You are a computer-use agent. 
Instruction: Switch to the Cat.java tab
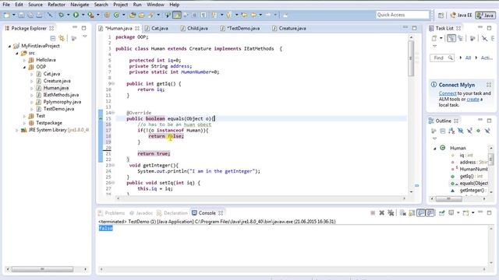tap(159, 28)
